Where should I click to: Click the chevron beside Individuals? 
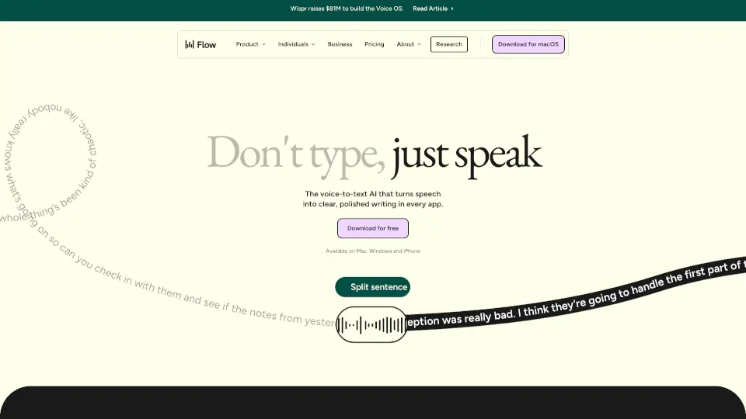coord(313,44)
